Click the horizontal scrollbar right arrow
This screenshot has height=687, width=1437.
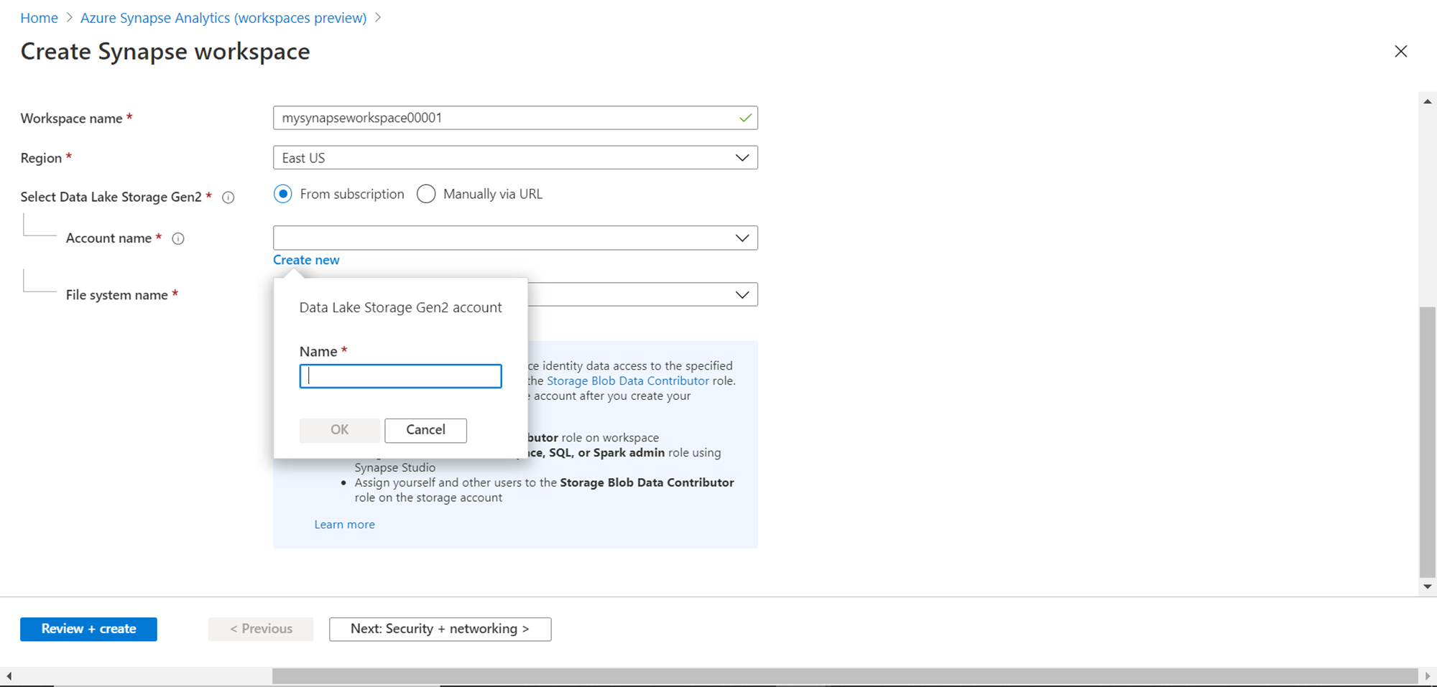tap(1428, 676)
